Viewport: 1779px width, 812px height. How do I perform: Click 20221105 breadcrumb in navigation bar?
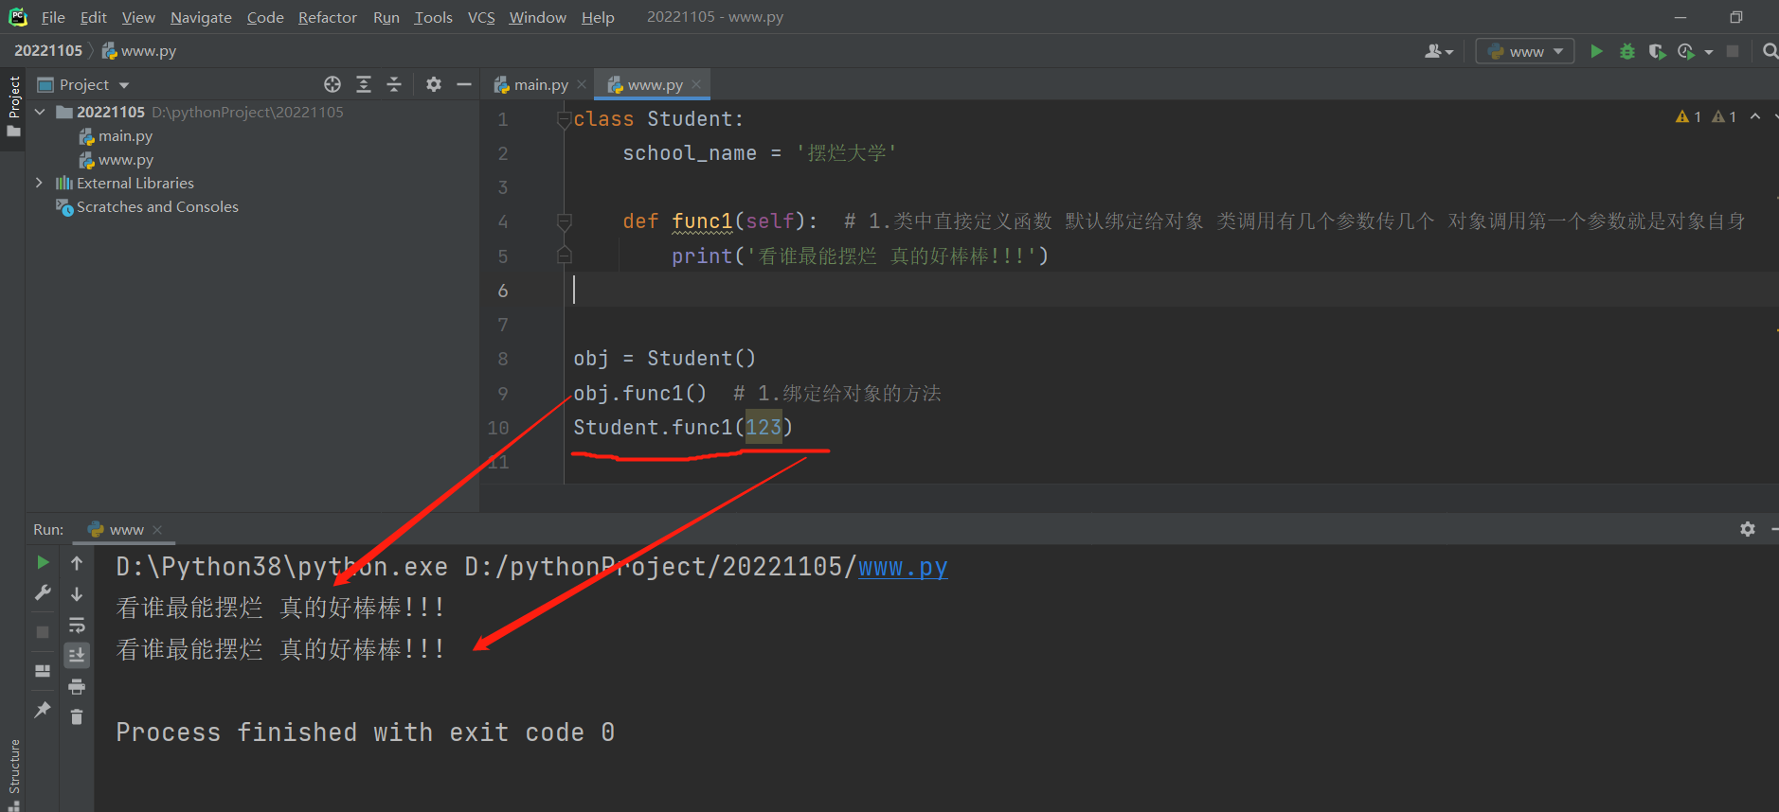(x=48, y=50)
